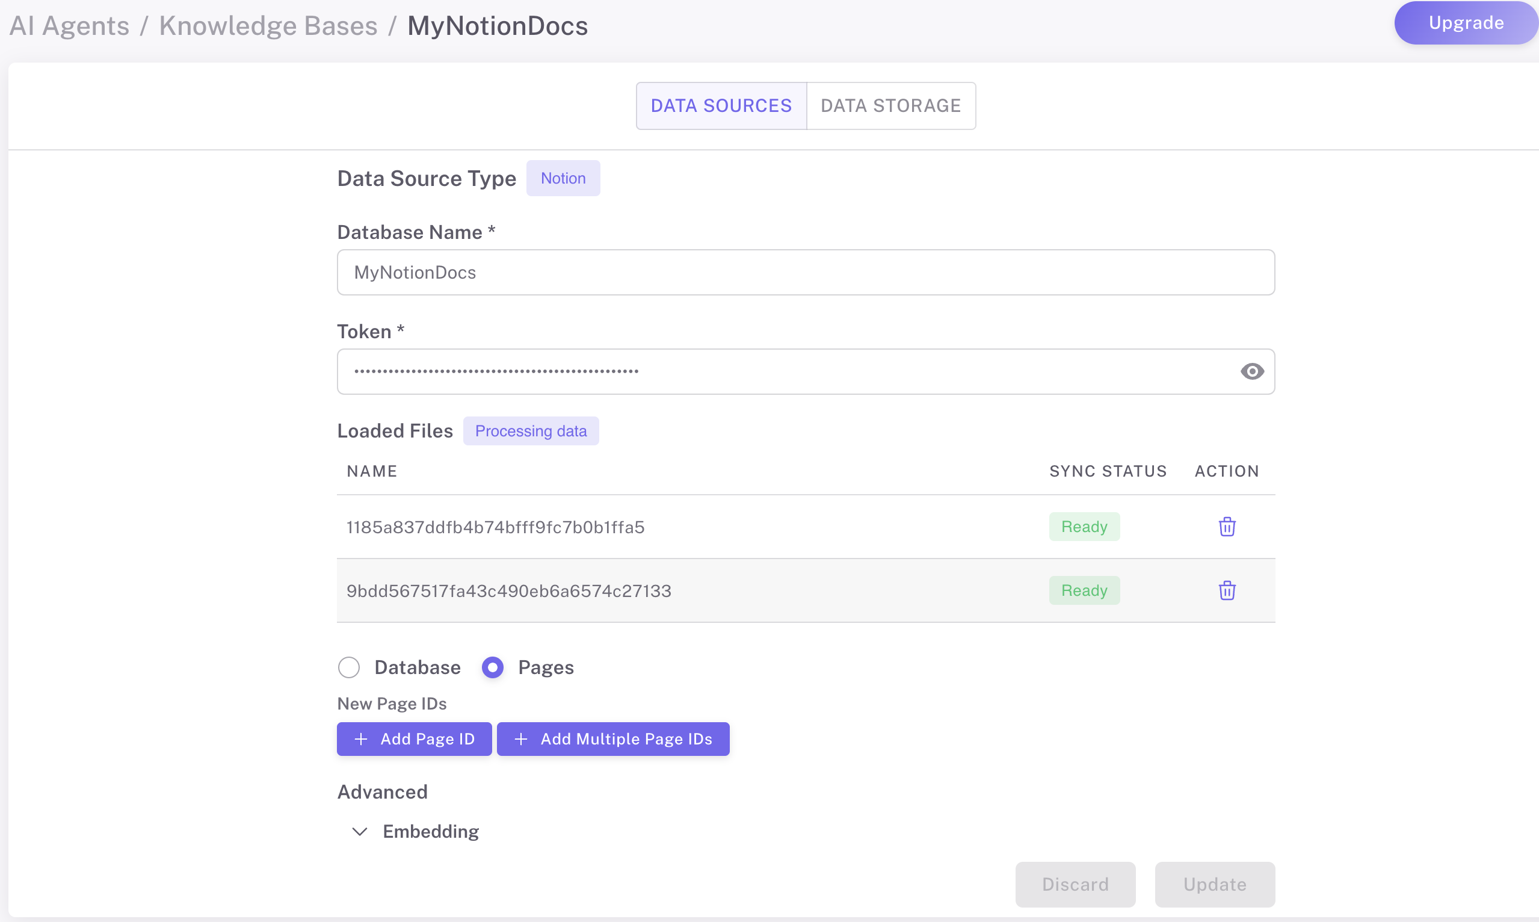Reveal the hidden token value

pyautogui.click(x=1251, y=371)
